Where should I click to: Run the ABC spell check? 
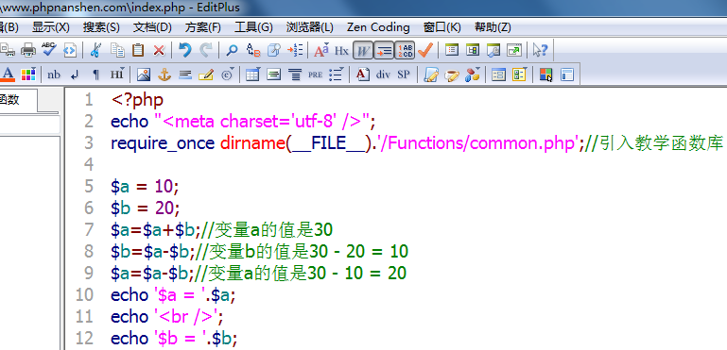(48, 50)
